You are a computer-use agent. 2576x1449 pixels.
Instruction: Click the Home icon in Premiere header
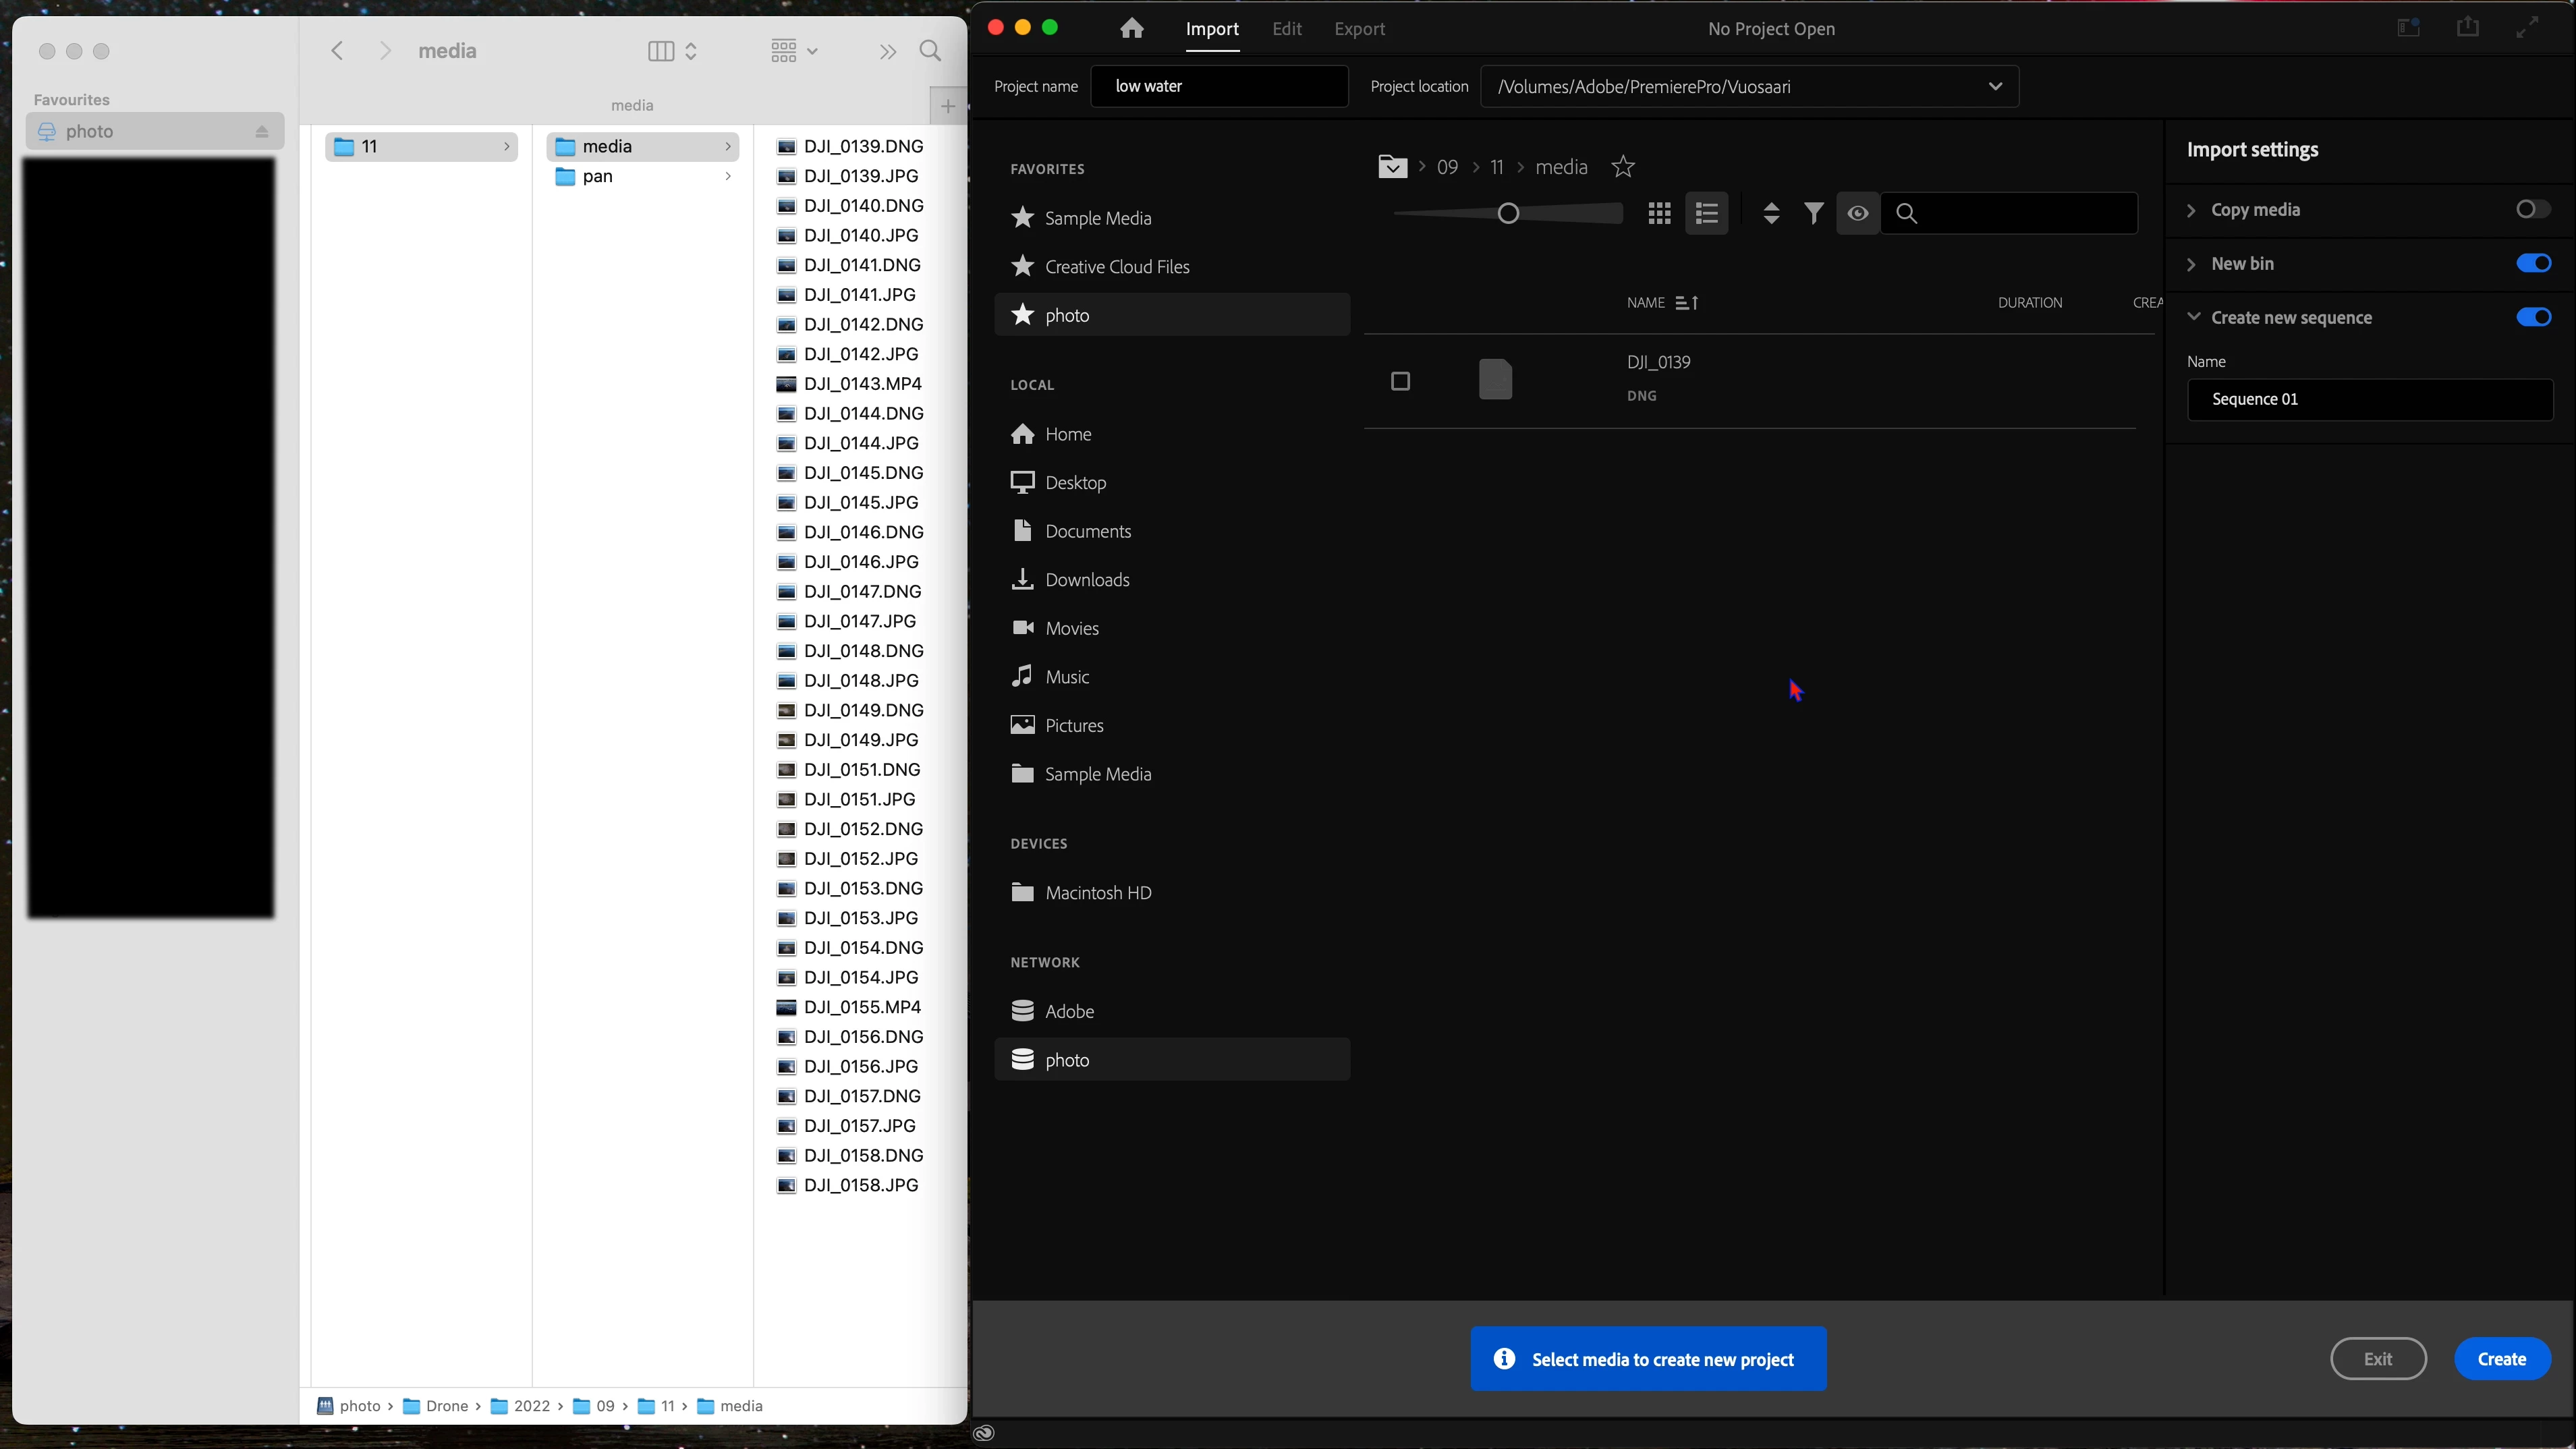pos(1131,28)
